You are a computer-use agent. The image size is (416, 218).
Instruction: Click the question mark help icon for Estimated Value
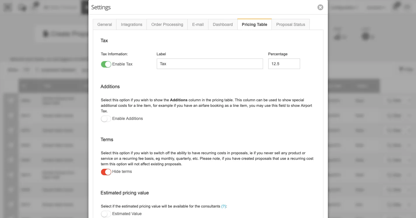coord(224,206)
